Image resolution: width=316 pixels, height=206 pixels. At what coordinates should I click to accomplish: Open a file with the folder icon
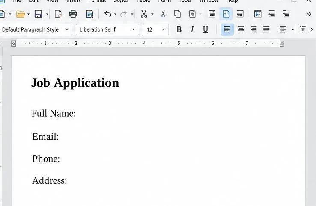[21, 14]
